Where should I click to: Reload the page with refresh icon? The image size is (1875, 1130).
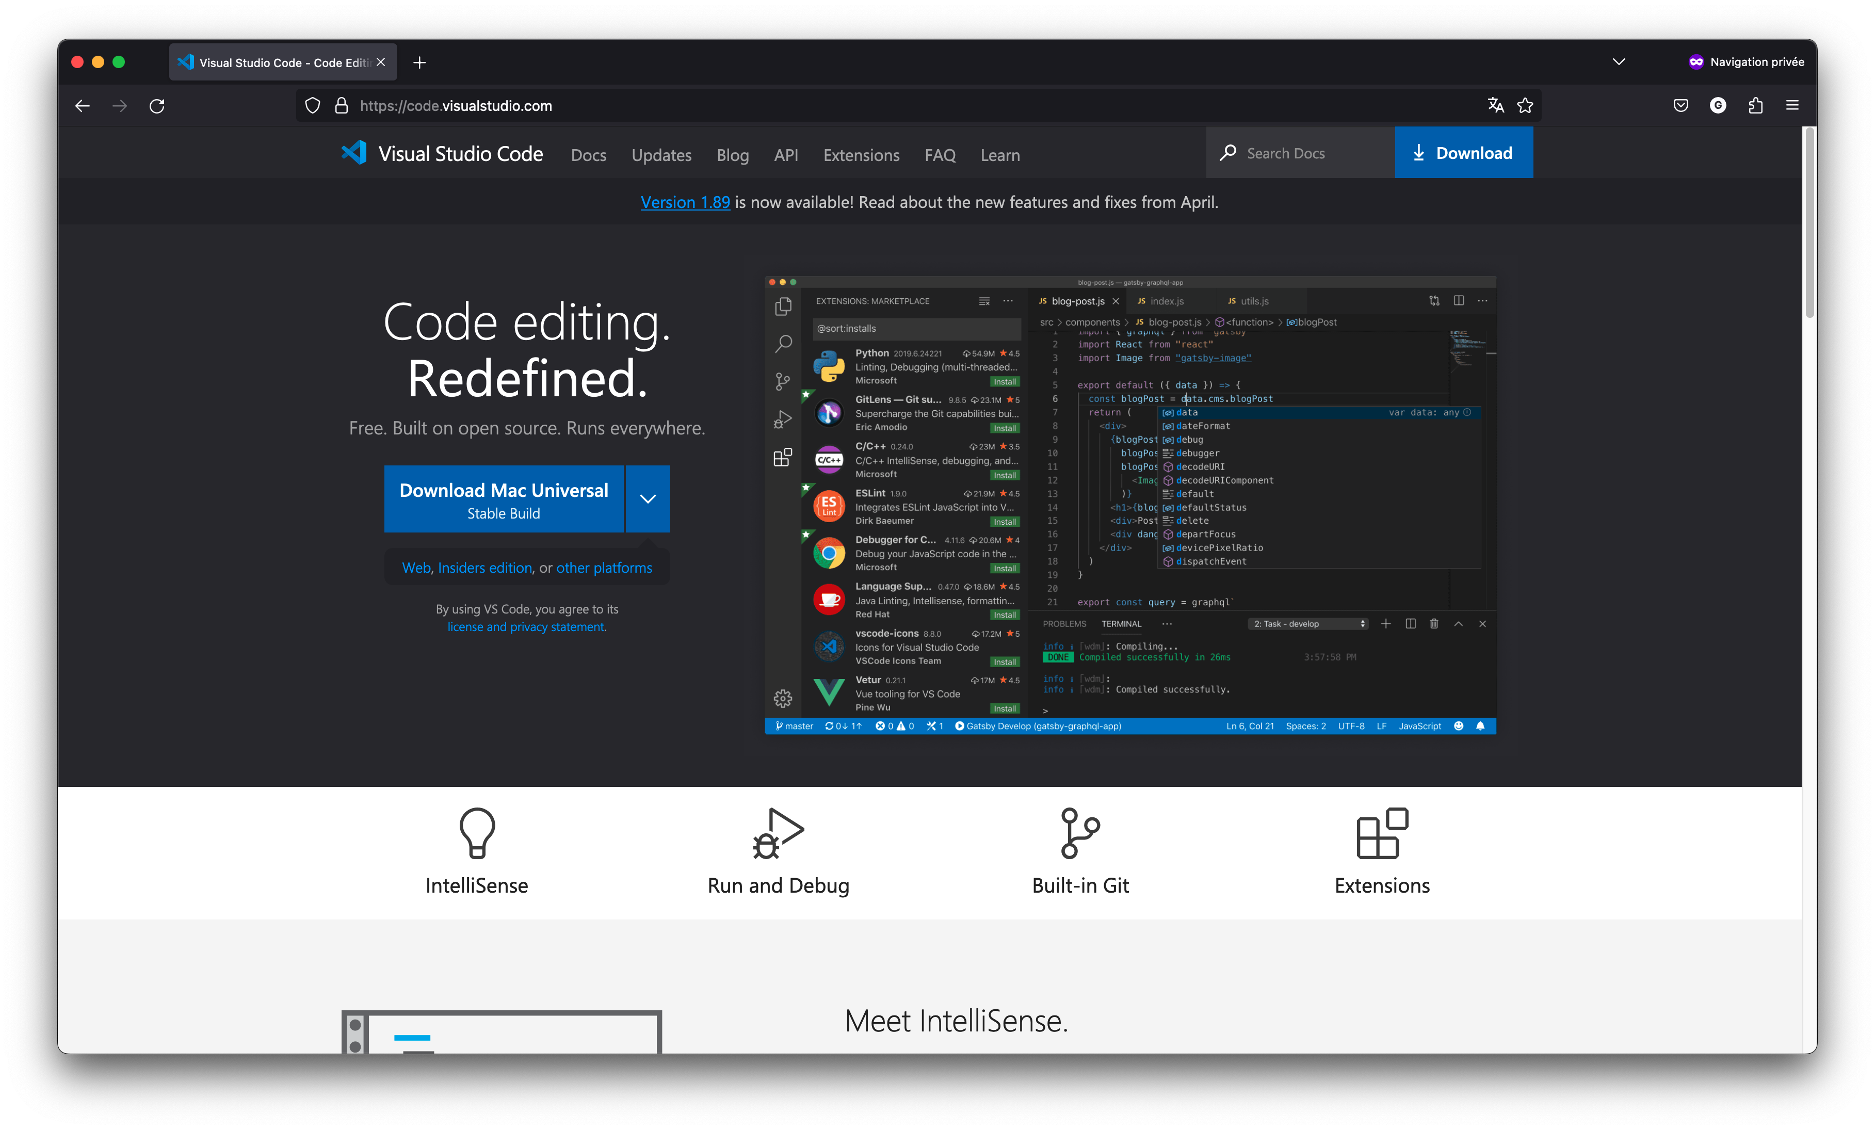157,106
